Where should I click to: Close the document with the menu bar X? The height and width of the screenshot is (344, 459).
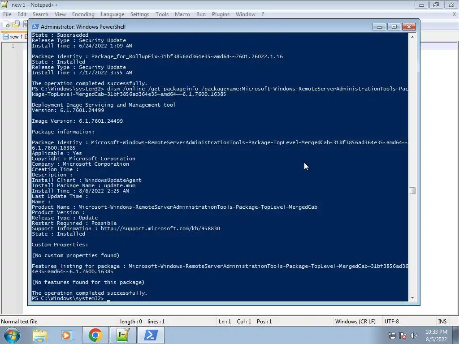click(455, 14)
